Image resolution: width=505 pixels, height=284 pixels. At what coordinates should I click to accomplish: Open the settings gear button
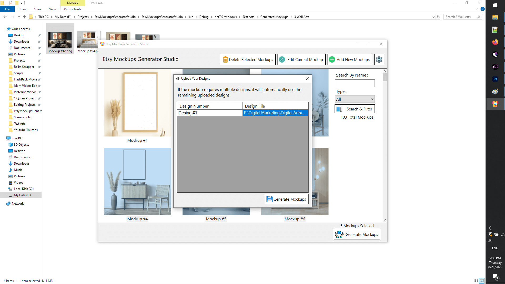[x=379, y=59]
